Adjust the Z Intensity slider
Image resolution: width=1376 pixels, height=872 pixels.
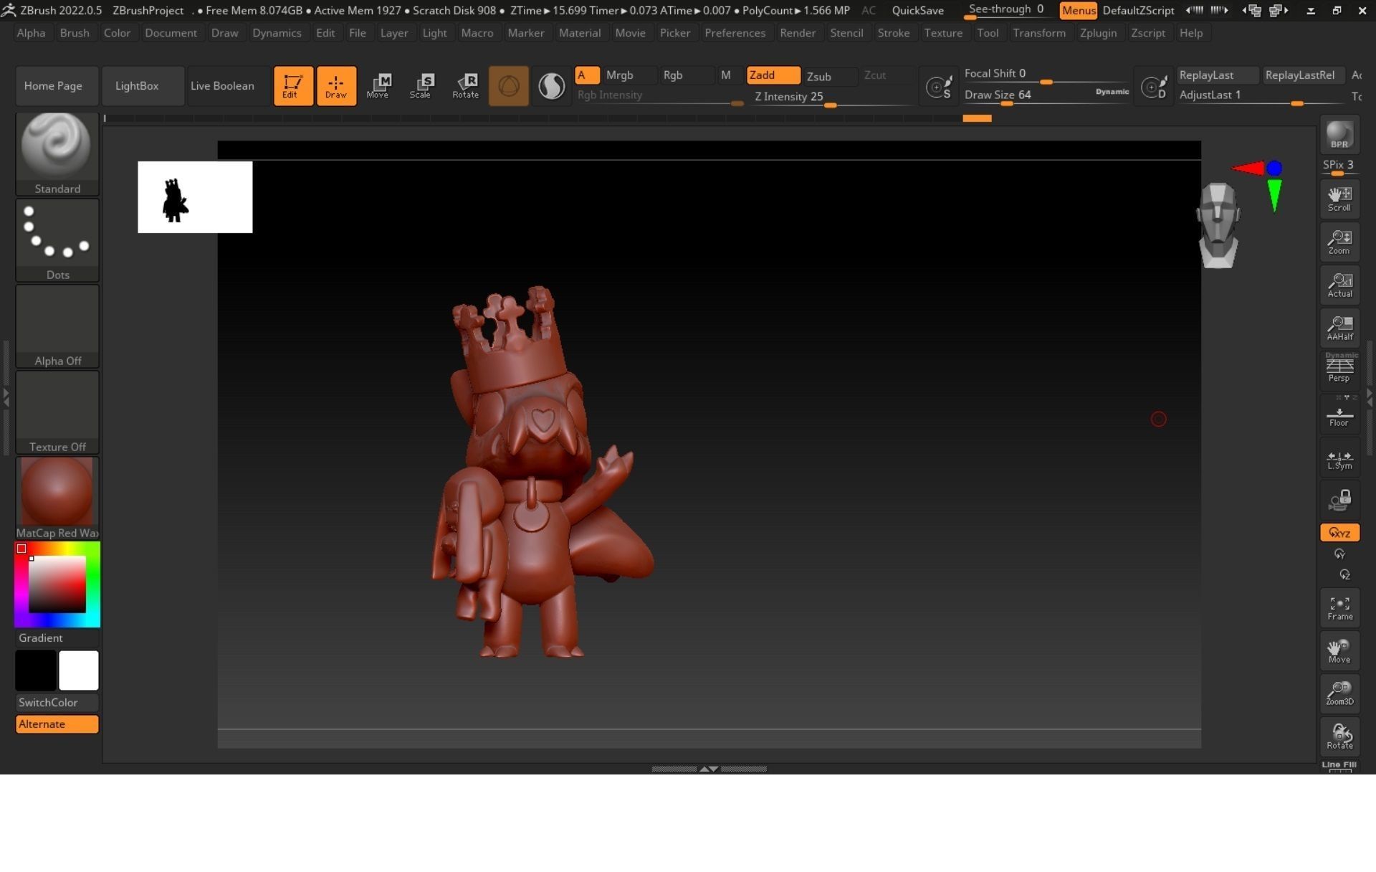[831, 98]
